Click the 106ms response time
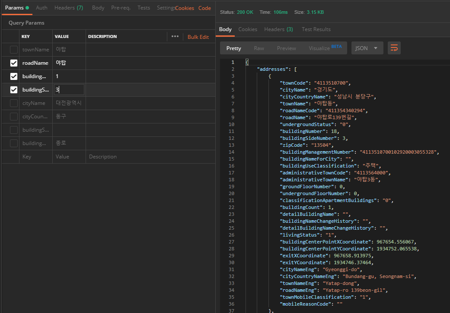450x313 pixels. coord(281,12)
